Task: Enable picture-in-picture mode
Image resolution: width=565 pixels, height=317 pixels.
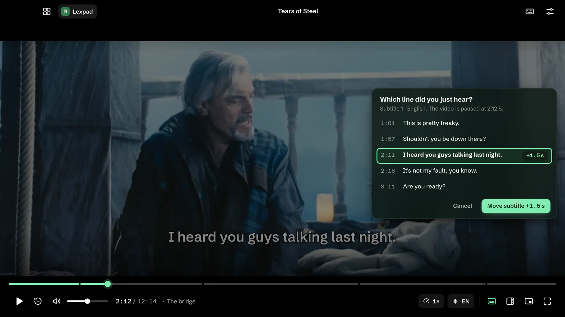Action: coord(529,301)
